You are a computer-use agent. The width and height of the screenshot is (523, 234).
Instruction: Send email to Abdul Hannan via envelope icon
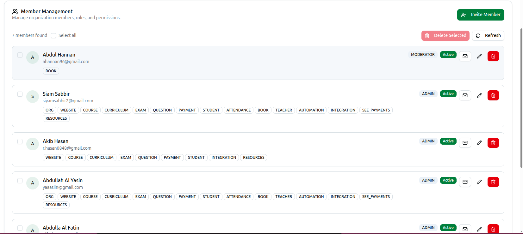point(465,56)
